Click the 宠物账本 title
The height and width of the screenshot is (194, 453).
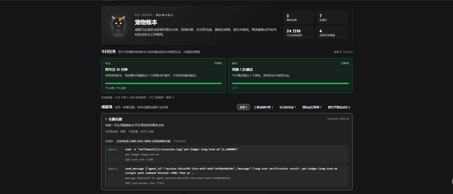tap(146, 22)
